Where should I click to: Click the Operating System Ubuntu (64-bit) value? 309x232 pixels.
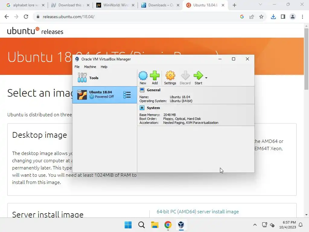181,101
